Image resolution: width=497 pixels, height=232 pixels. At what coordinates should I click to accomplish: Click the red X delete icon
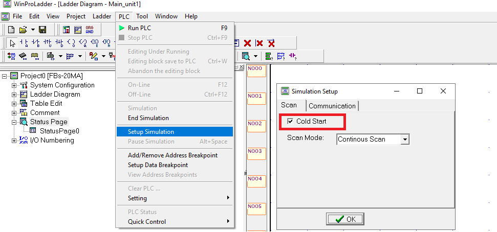point(247,43)
